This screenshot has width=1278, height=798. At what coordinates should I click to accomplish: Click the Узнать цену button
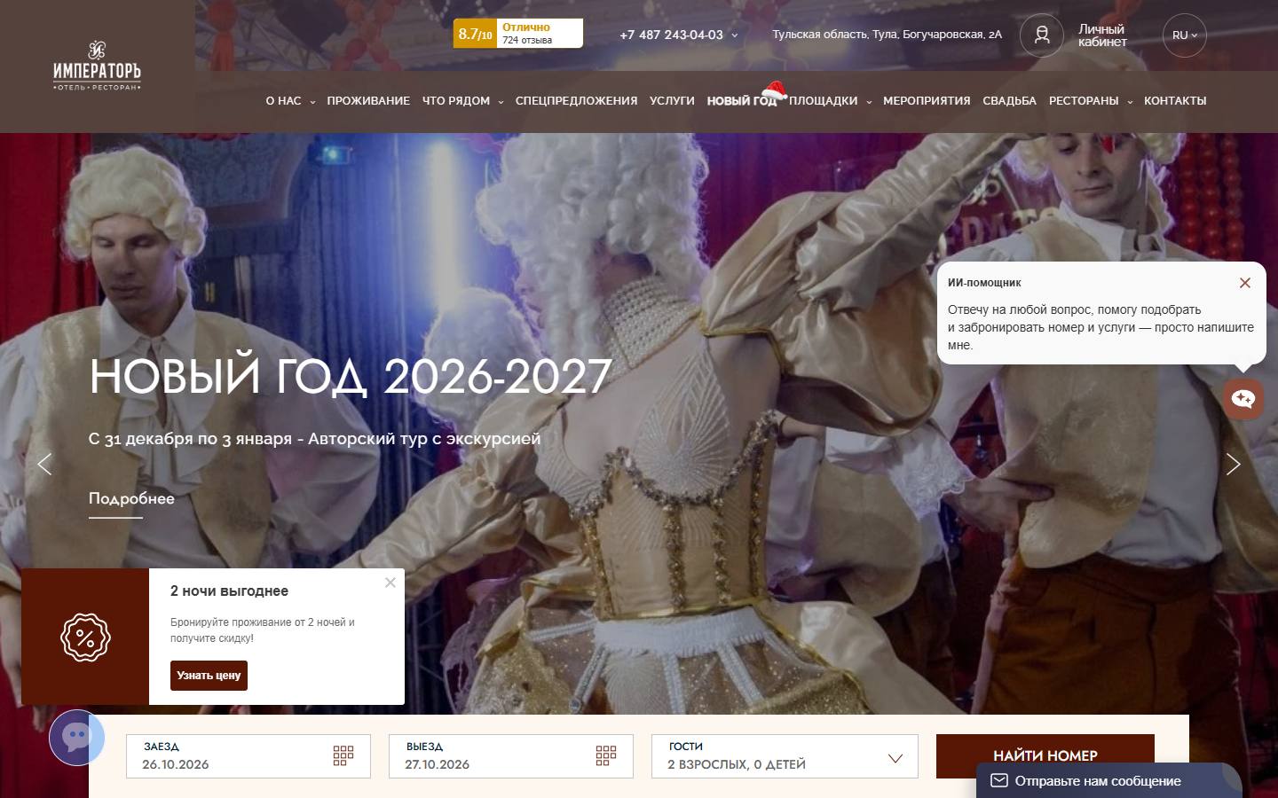[x=209, y=676]
